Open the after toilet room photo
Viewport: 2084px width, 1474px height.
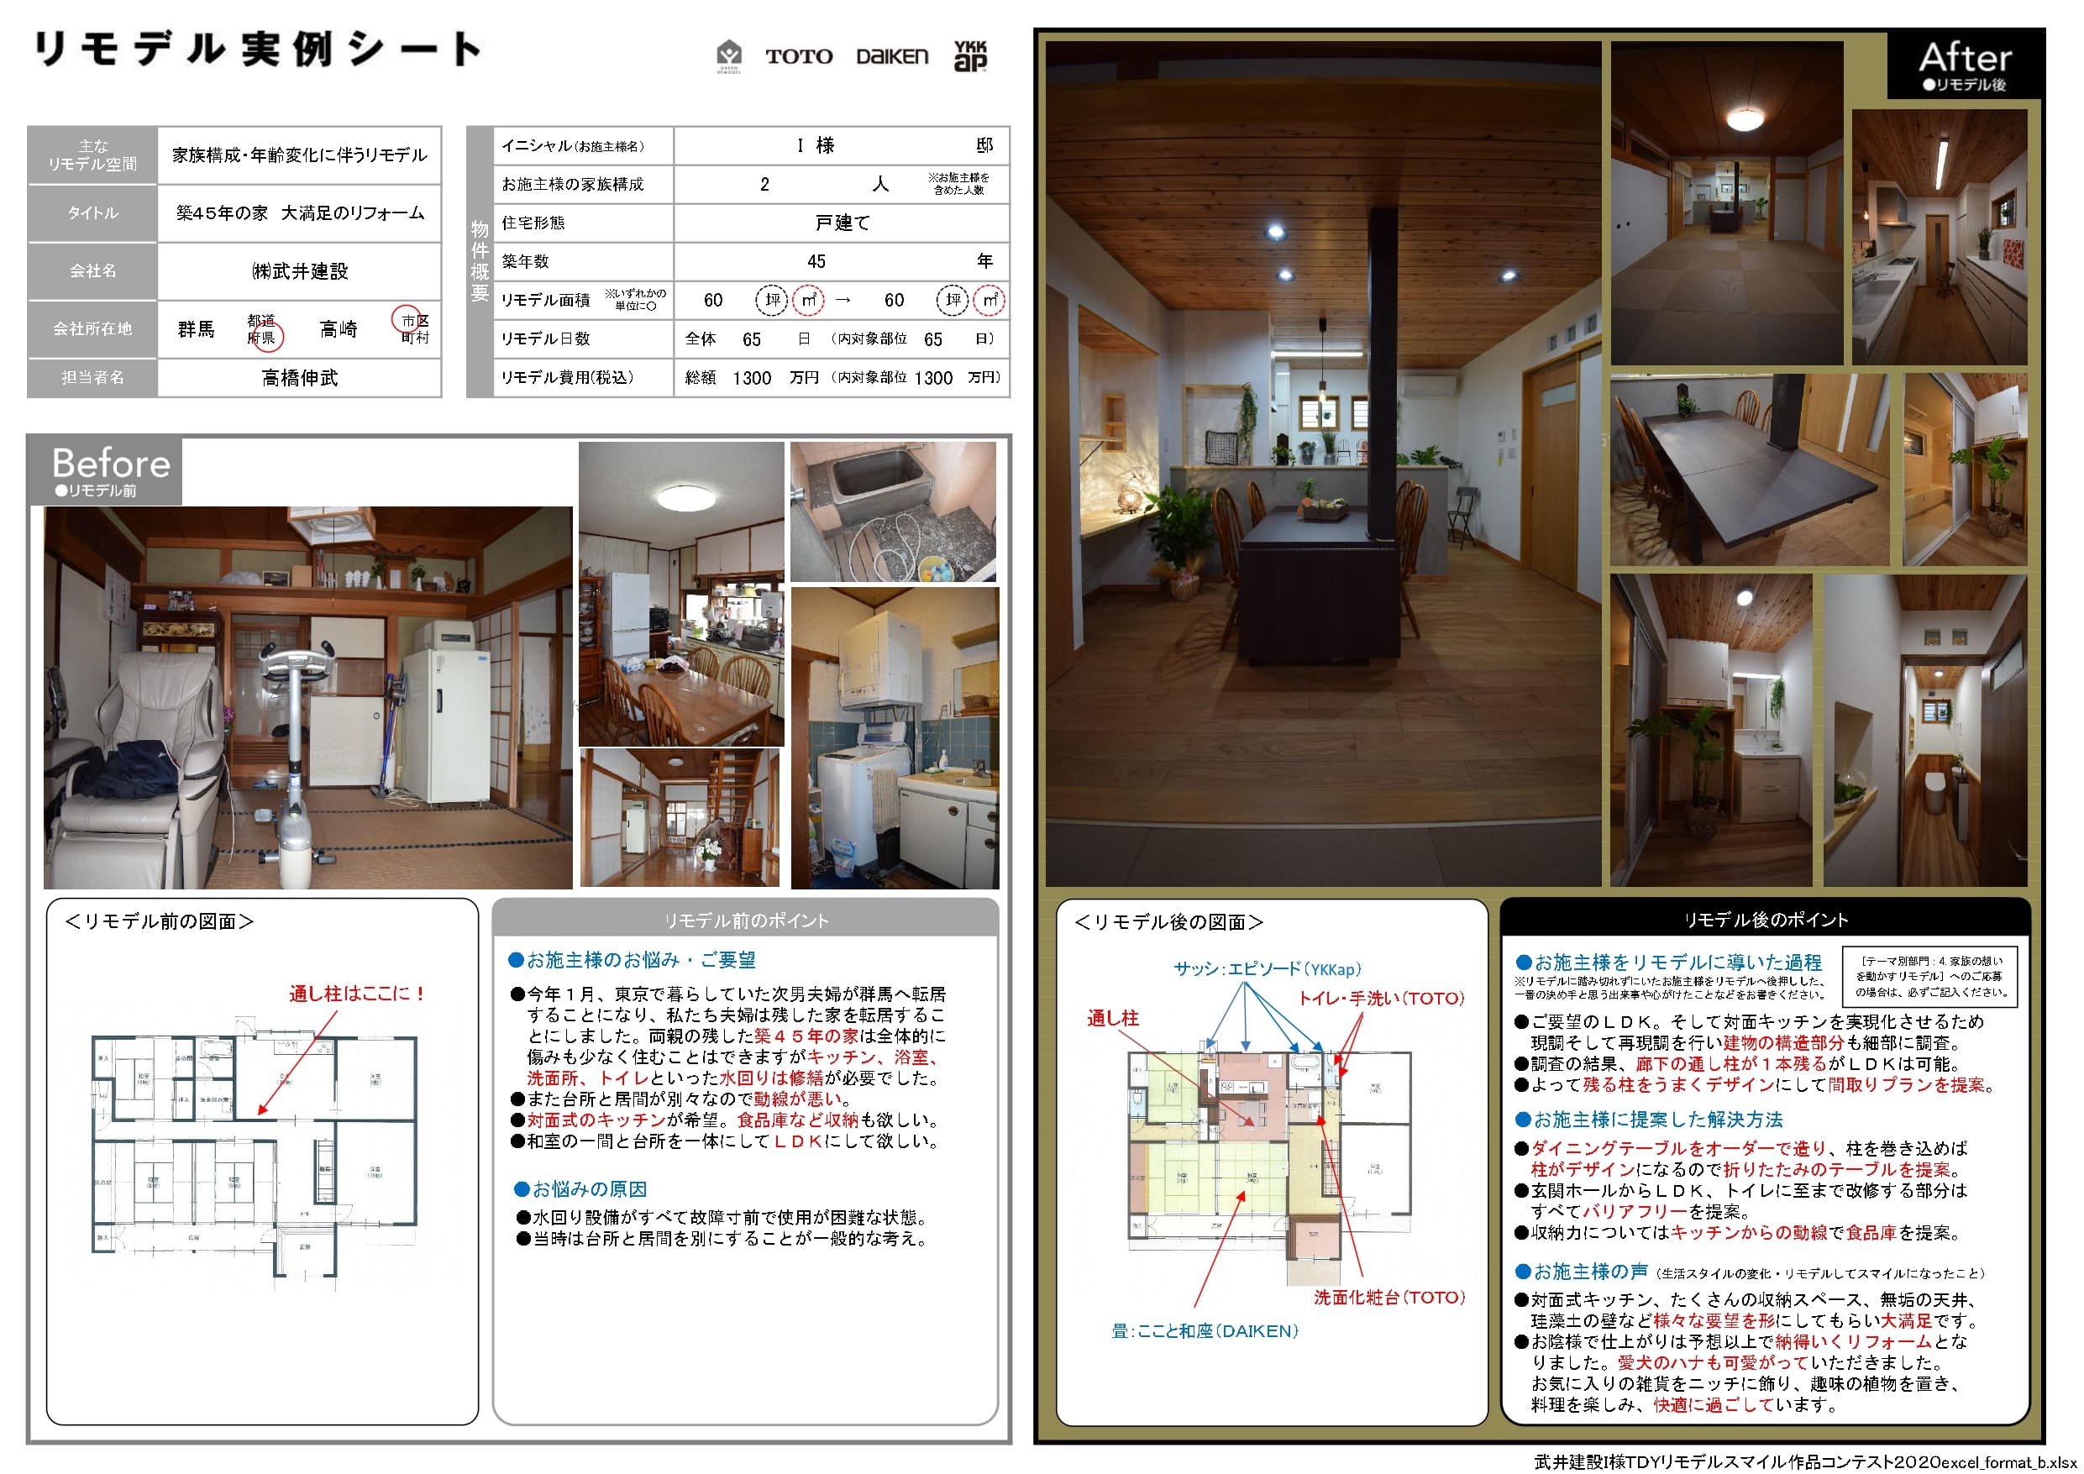point(1924,731)
